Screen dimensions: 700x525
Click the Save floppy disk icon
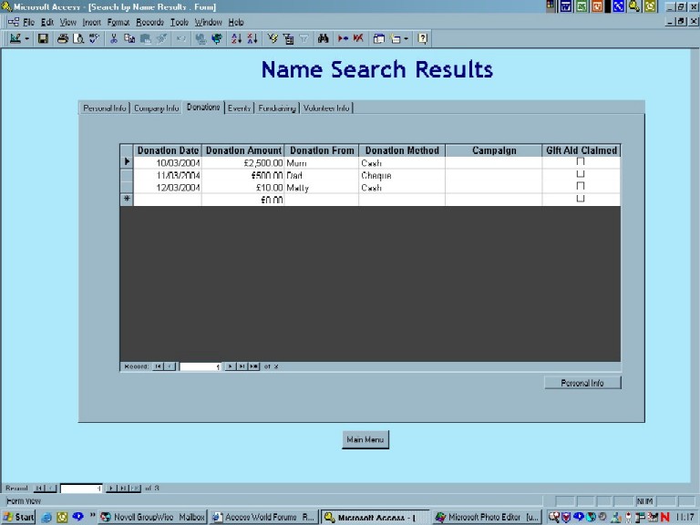click(43, 39)
